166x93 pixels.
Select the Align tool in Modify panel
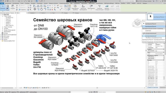point(35,6)
